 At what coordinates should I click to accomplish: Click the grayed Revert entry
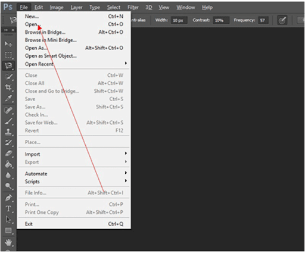pyautogui.click(x=74, y=130)
